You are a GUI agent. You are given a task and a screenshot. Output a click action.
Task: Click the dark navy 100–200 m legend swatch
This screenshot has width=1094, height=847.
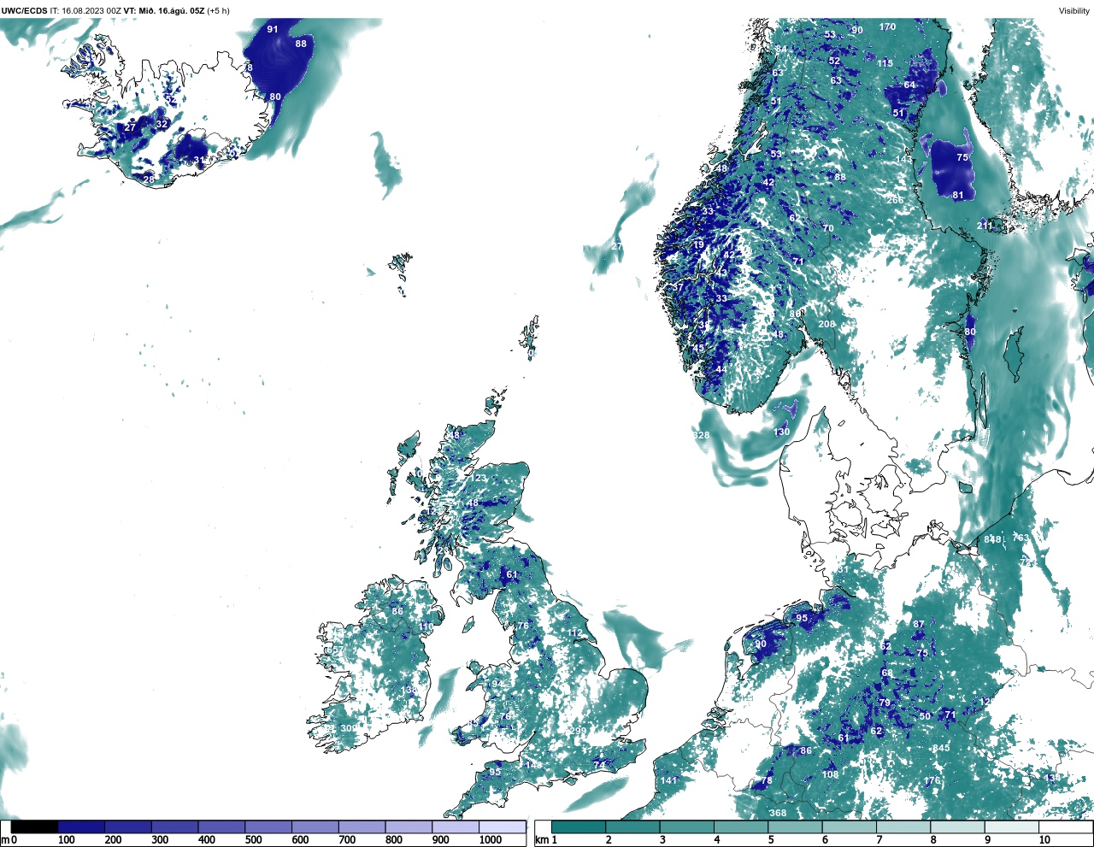(x=81, y=827)
